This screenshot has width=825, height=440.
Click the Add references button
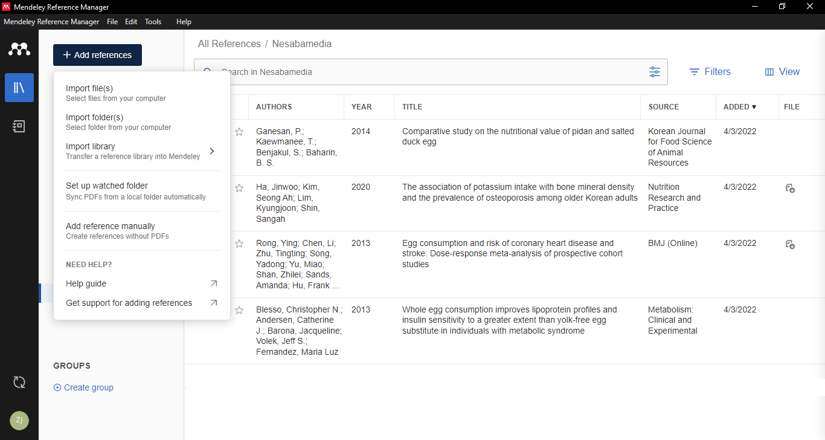tap(97, 55)
